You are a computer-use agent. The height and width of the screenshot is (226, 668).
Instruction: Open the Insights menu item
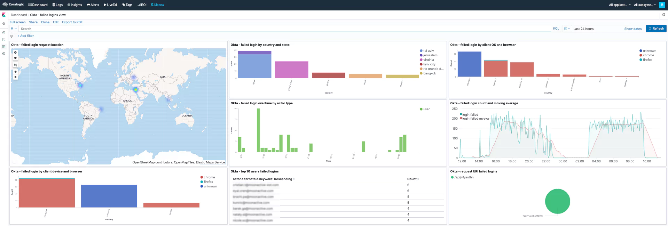click(x=74, y=5)
